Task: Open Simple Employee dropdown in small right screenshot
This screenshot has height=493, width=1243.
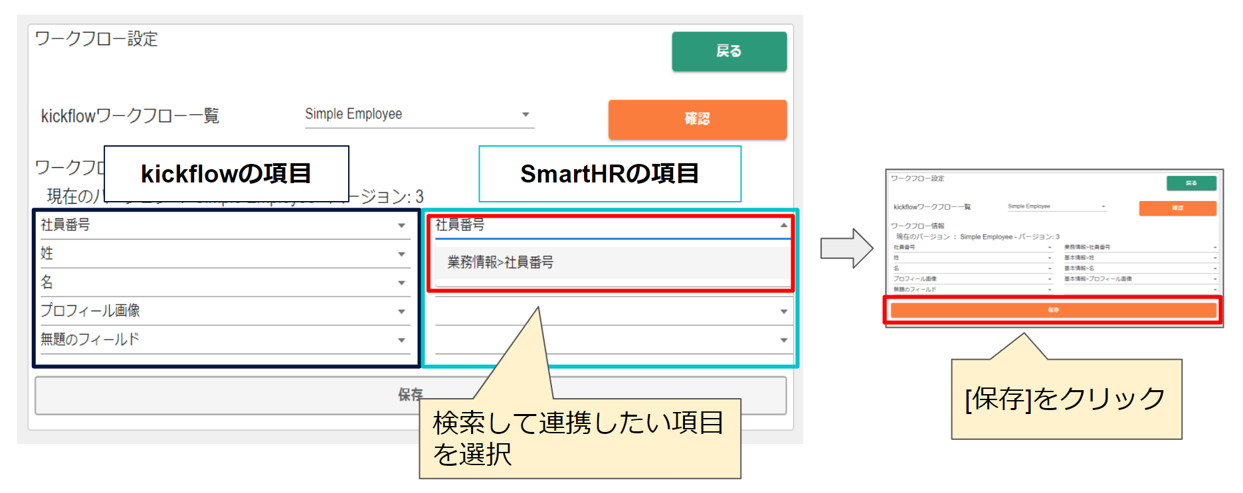Action: tap(1057, 206)
